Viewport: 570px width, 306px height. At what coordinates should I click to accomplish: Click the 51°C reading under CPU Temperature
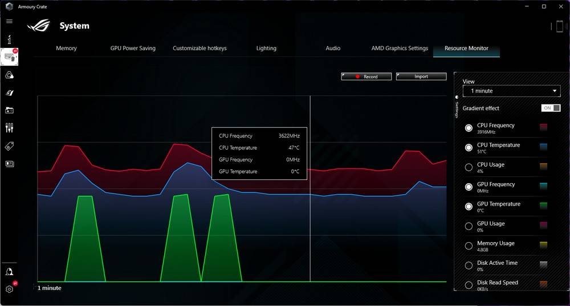(482, 151)
